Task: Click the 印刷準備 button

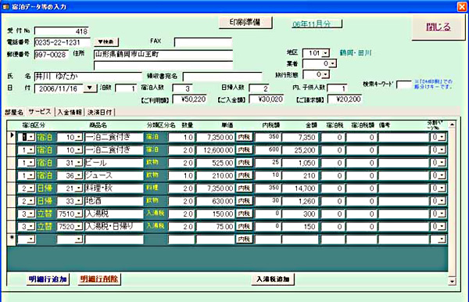Action: pos(245,22)
